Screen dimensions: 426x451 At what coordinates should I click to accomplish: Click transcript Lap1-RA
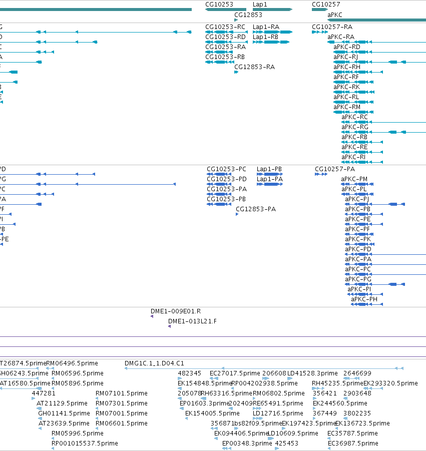pos(266,27)
